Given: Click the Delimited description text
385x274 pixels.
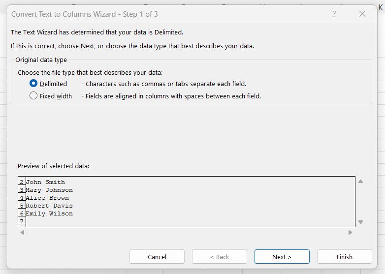Looking at the screenshot, I should pyautogui.click(x=166, y=84).
